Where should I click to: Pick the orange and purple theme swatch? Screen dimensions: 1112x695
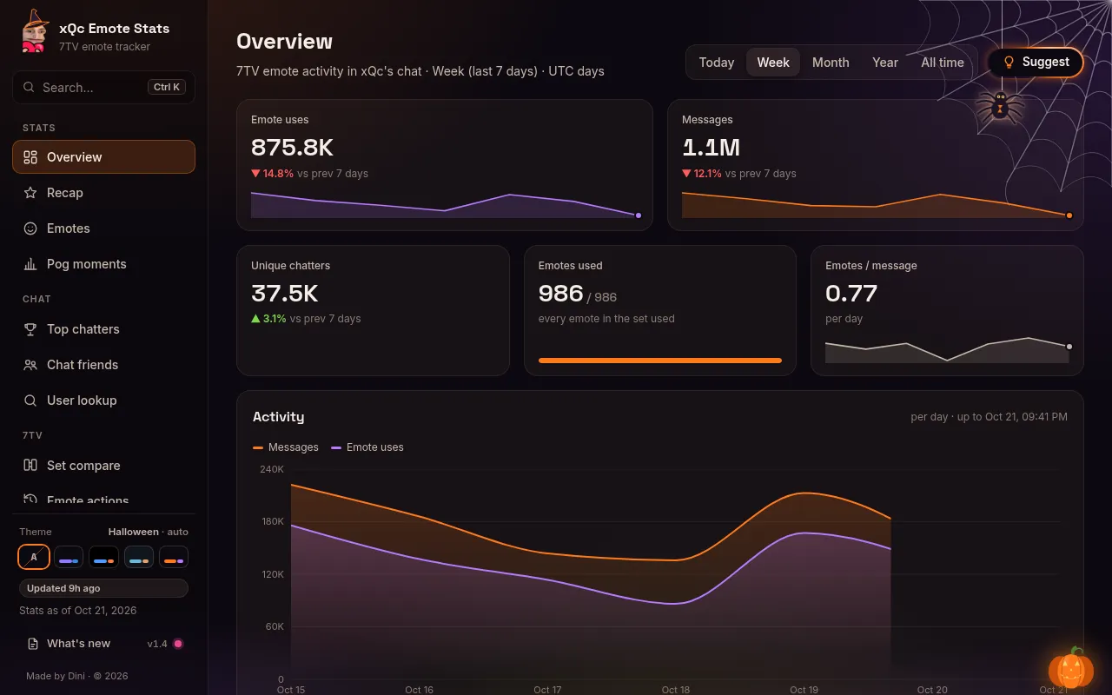pyautogui.click(x=174, y=557)
